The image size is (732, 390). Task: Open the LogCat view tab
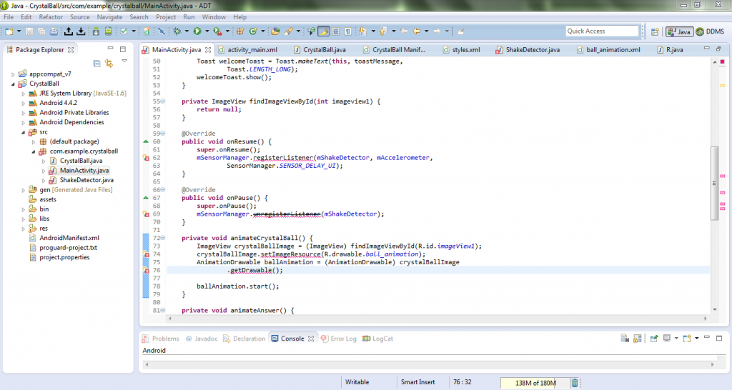tap(382, 339)
